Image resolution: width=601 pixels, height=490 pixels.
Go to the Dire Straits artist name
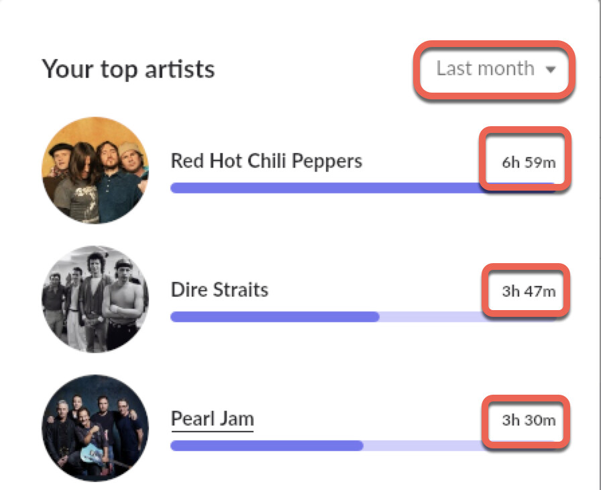[x=219, y=290]
